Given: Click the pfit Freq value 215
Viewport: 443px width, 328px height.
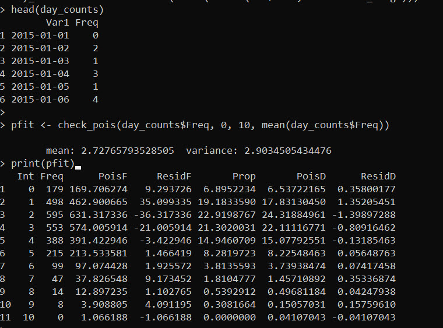Looking at the screenshot, I should pos(55,253).
